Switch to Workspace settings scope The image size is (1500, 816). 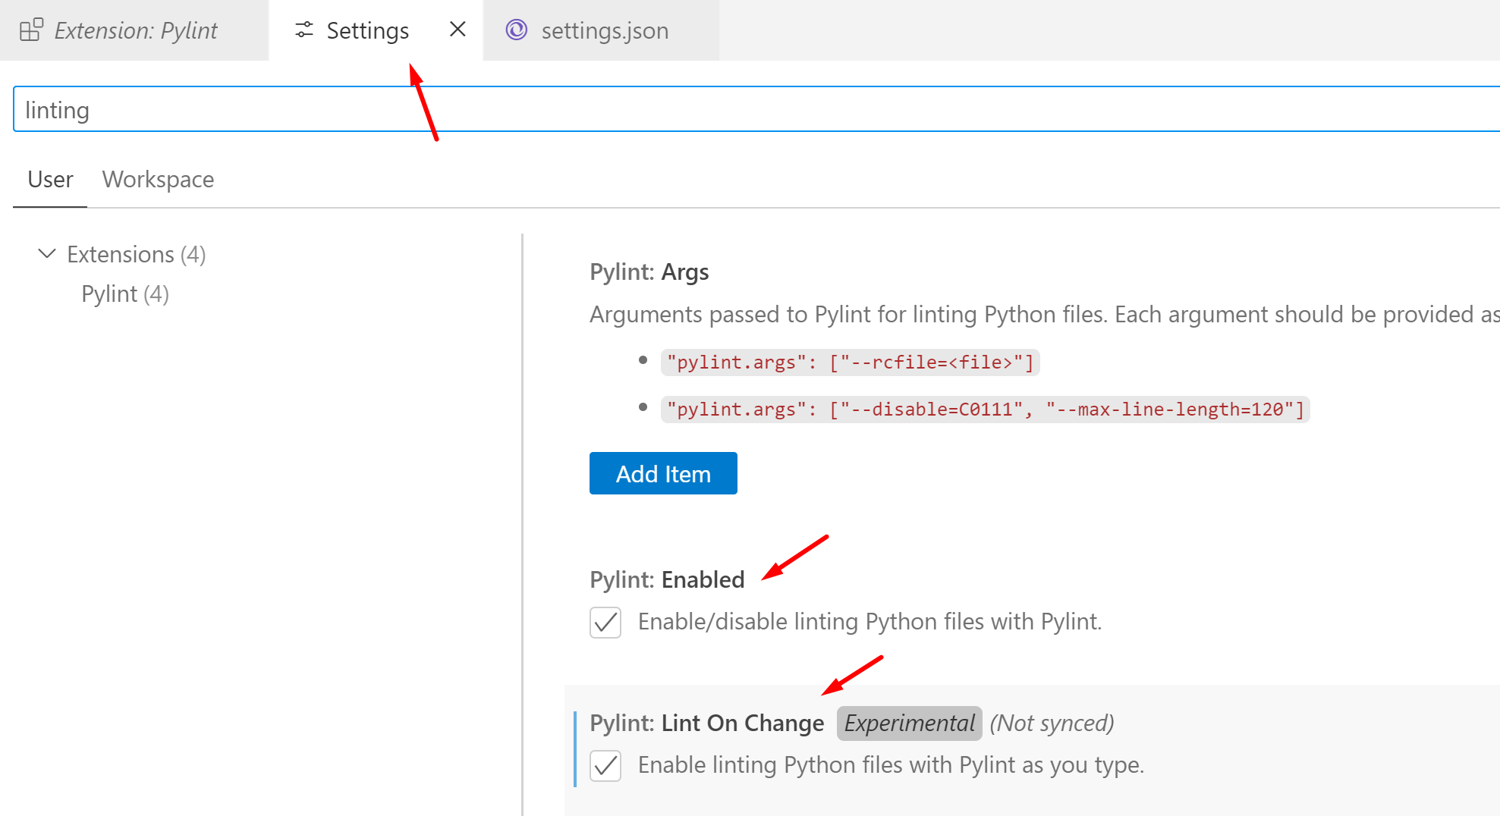coord(158,180)
